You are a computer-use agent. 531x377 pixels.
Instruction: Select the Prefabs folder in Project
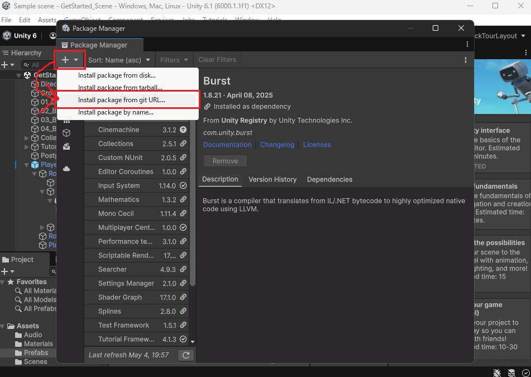point(31,352)
